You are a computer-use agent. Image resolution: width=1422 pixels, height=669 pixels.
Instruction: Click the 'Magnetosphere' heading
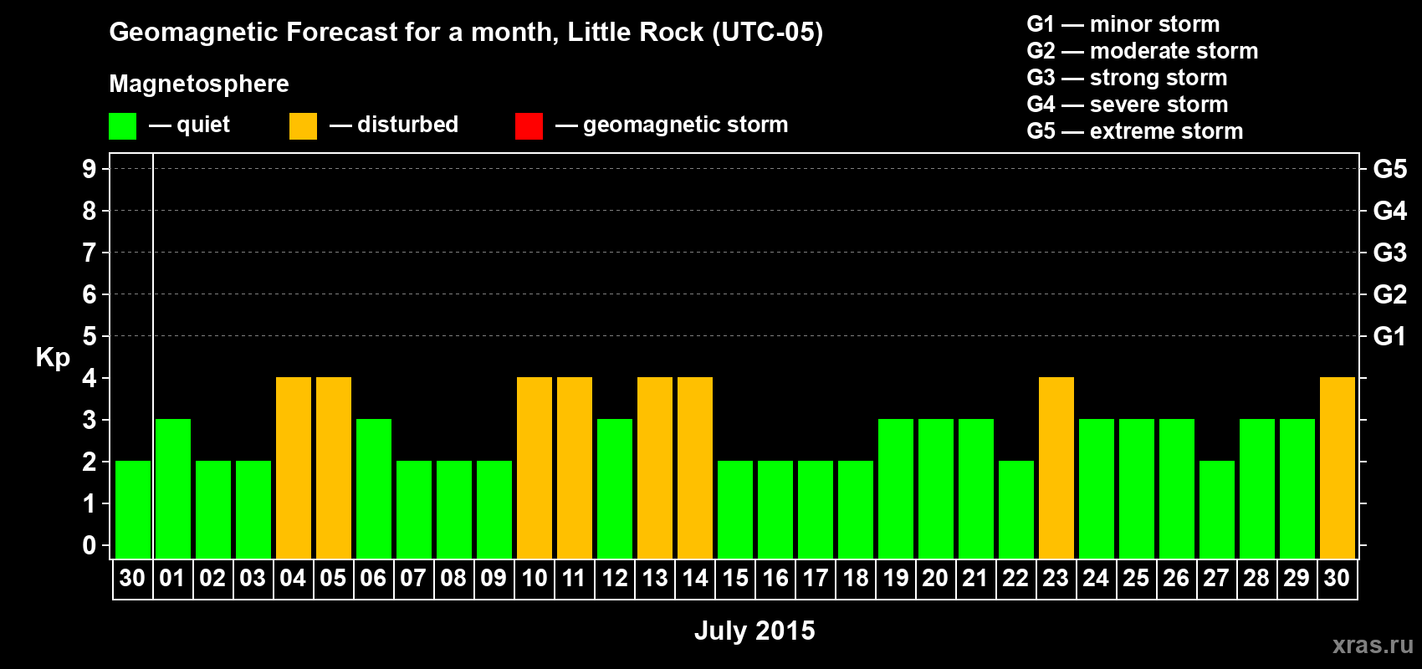pos(199,84)
